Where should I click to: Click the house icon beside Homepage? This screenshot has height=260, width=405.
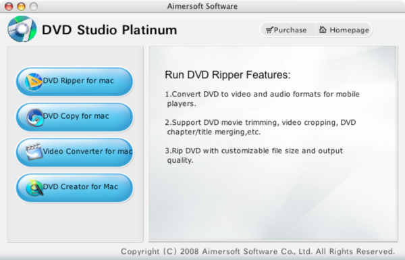click(323, 30)
